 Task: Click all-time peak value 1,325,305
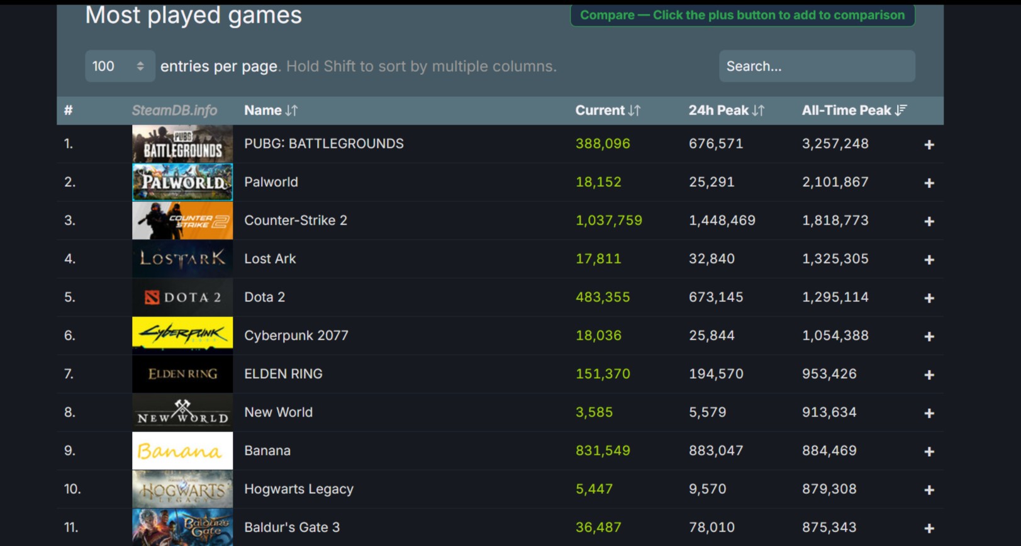coord(835,259)
